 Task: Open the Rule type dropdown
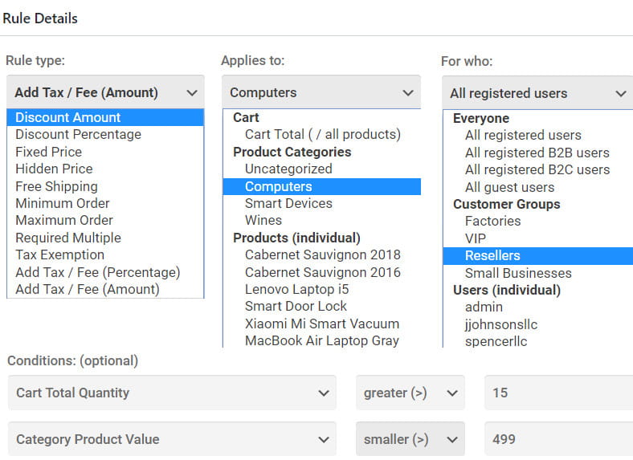point(105,92)
